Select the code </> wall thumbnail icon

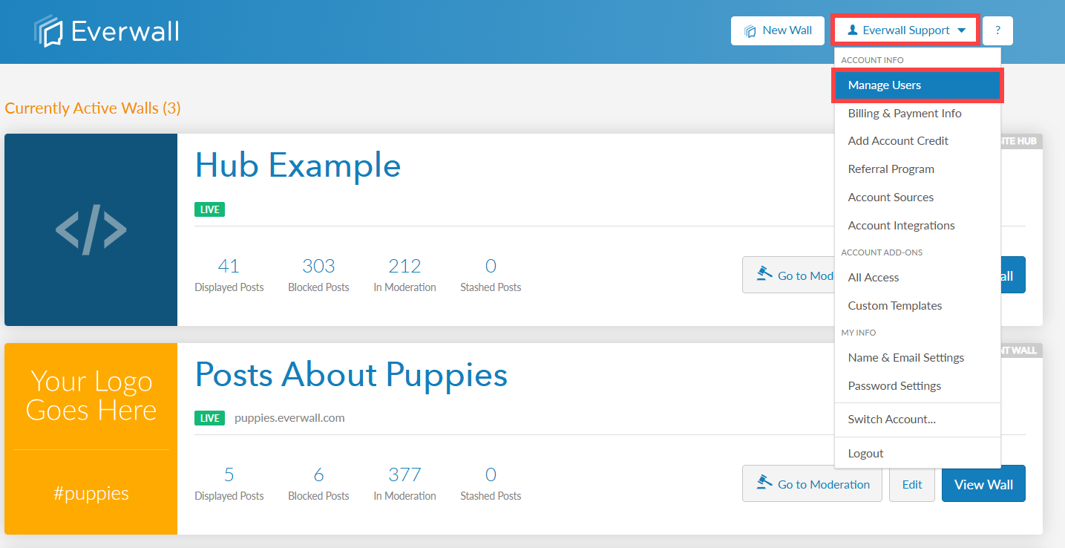click(x=91, y=229)
